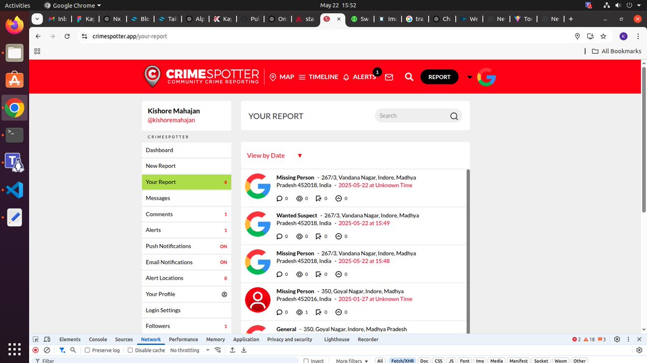Screen dimensions: 647x363
Task: Click comments icon on Wanted Suspect report
Action: [279, 236]
